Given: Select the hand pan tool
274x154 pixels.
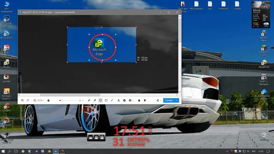Looking at the screenshot, I should pyautogui.click(x=48, y=101).
